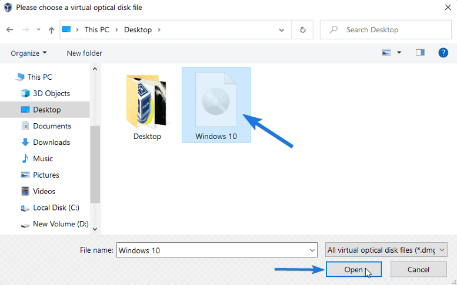457x285 pixels.
Task: Open Local Disk (C:) in sidebar
Action: pos(56,208)
